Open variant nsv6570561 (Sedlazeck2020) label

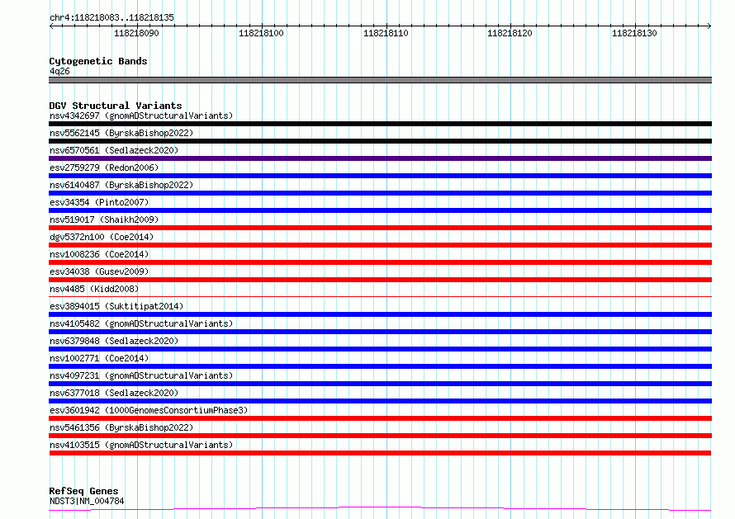114,150
